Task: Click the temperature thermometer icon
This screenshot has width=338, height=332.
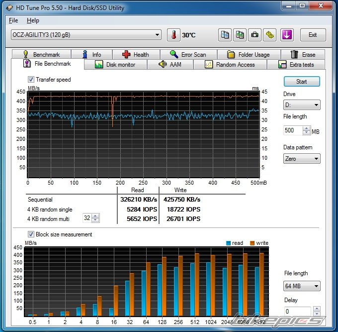Action: point(173,35)
